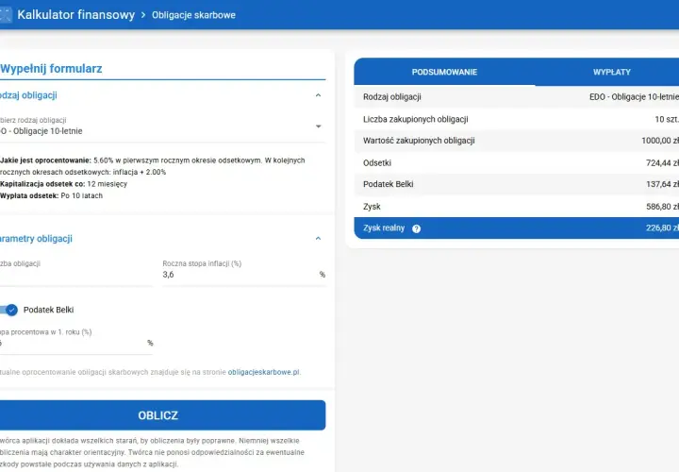Open the Kalkulator finansowy home breadcrumb
Screen dimensions: 679x472
[x=75, y=15]
